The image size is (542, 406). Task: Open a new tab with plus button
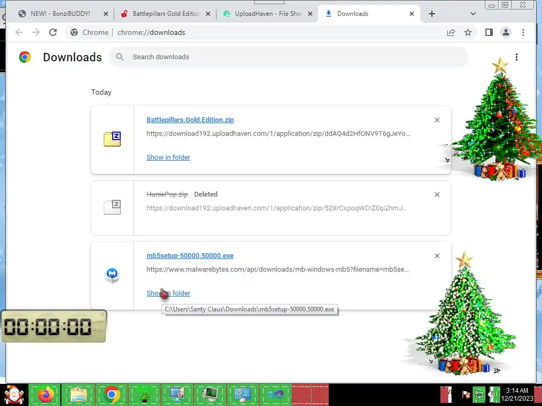[432, 14]
